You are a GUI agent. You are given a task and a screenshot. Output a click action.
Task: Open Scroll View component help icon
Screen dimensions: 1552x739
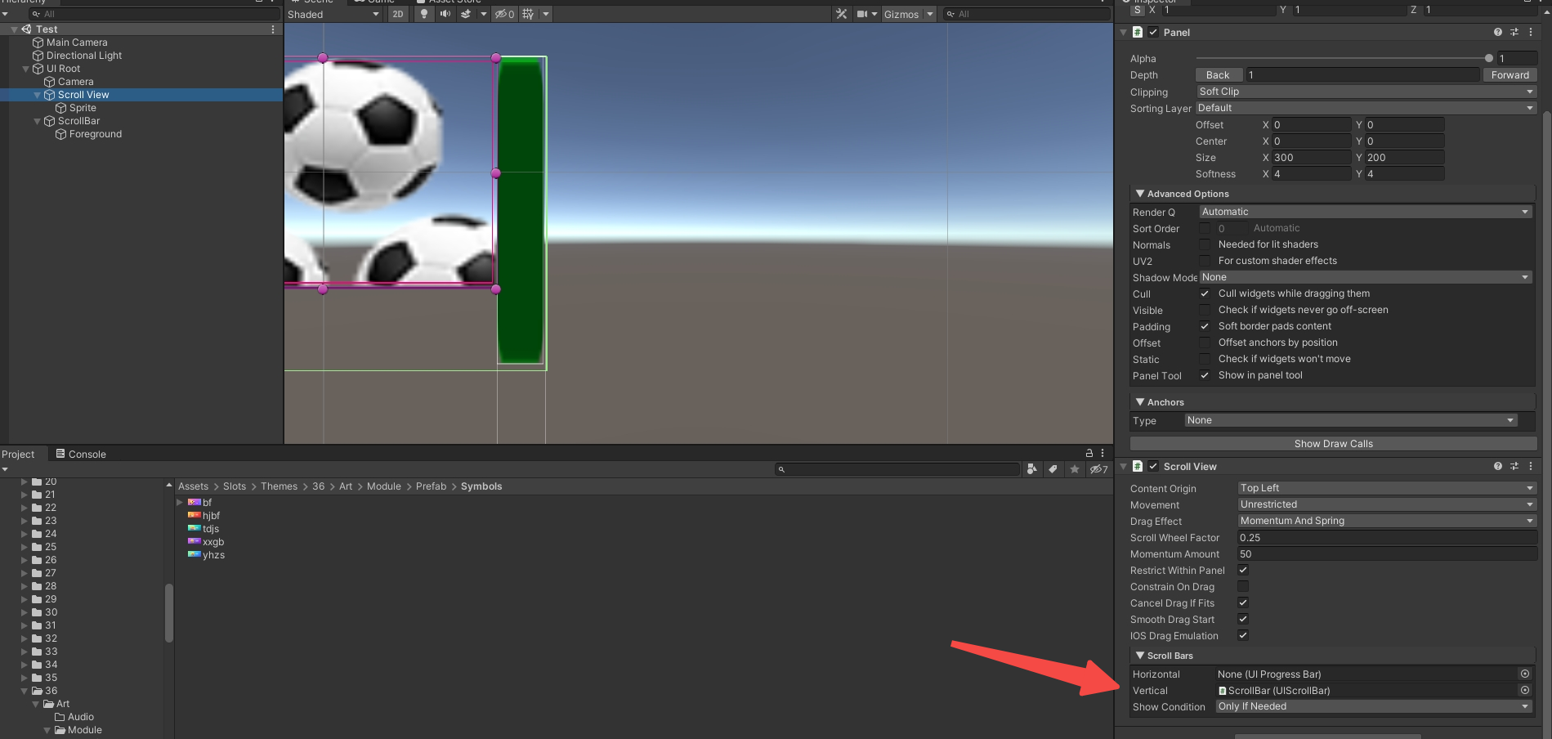point(1498,466)
